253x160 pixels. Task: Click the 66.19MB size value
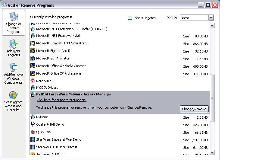pos(201,133)
